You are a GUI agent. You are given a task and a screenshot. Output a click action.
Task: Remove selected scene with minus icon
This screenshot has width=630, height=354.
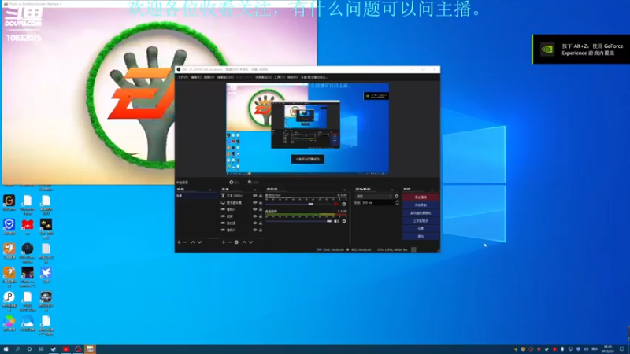point(185,242)
